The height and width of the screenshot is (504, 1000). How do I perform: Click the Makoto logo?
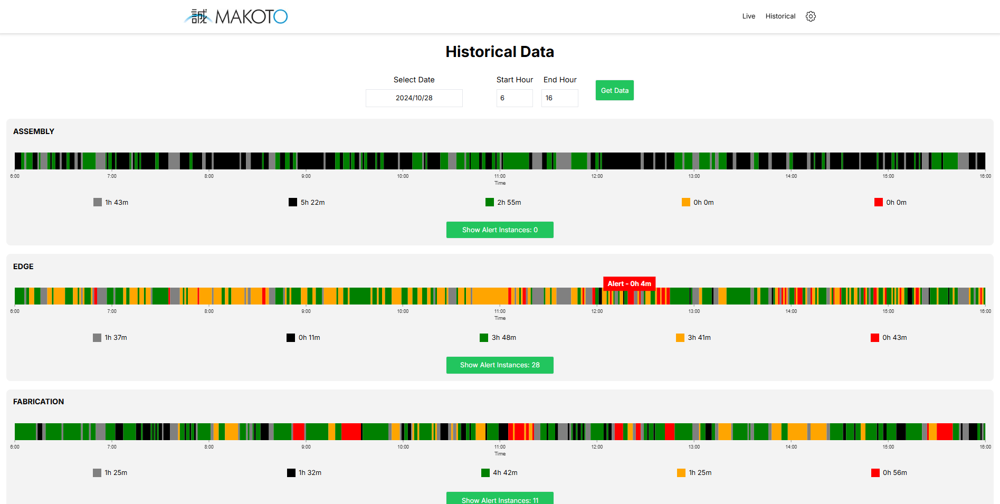click(x=236, y=16)
